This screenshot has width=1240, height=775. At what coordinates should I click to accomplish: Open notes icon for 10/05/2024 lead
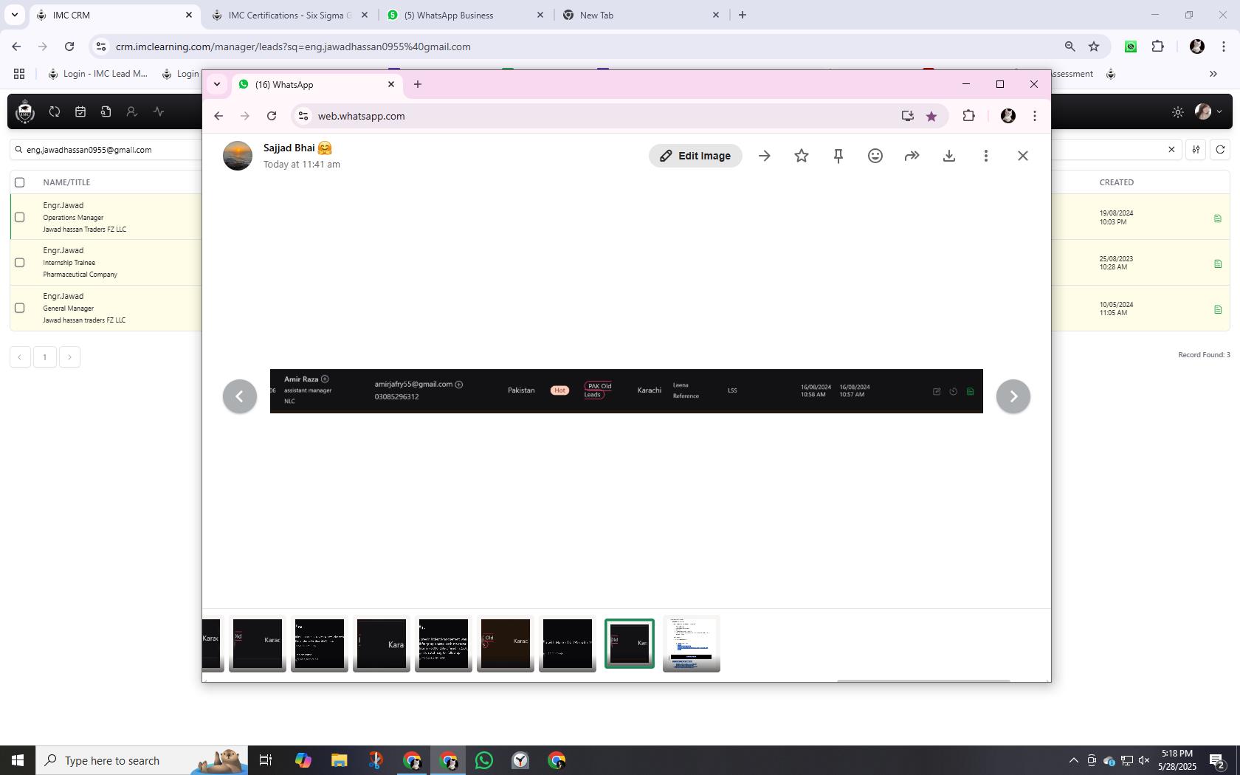pyautogui.click(x=1218, y=309)
